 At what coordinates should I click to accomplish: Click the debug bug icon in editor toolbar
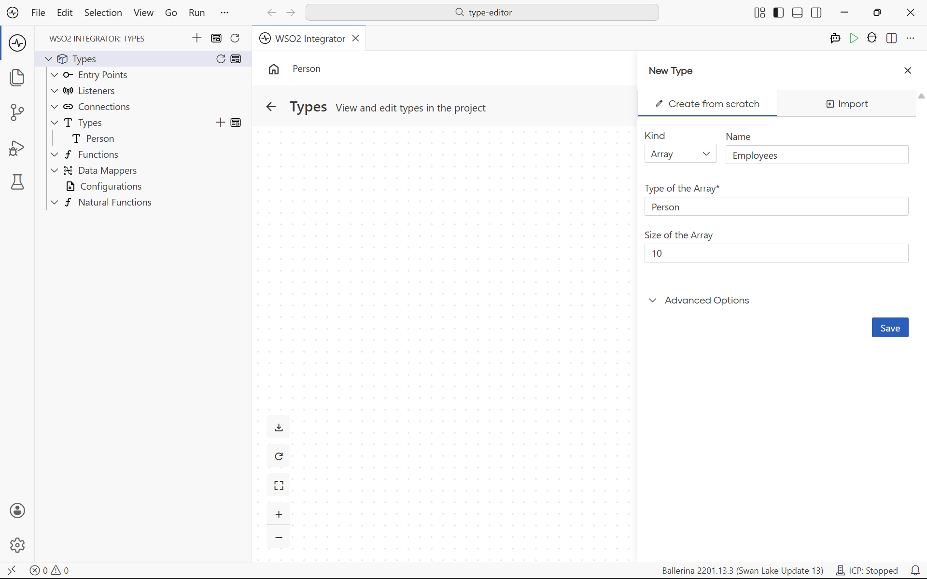click(x=872, y=38)
